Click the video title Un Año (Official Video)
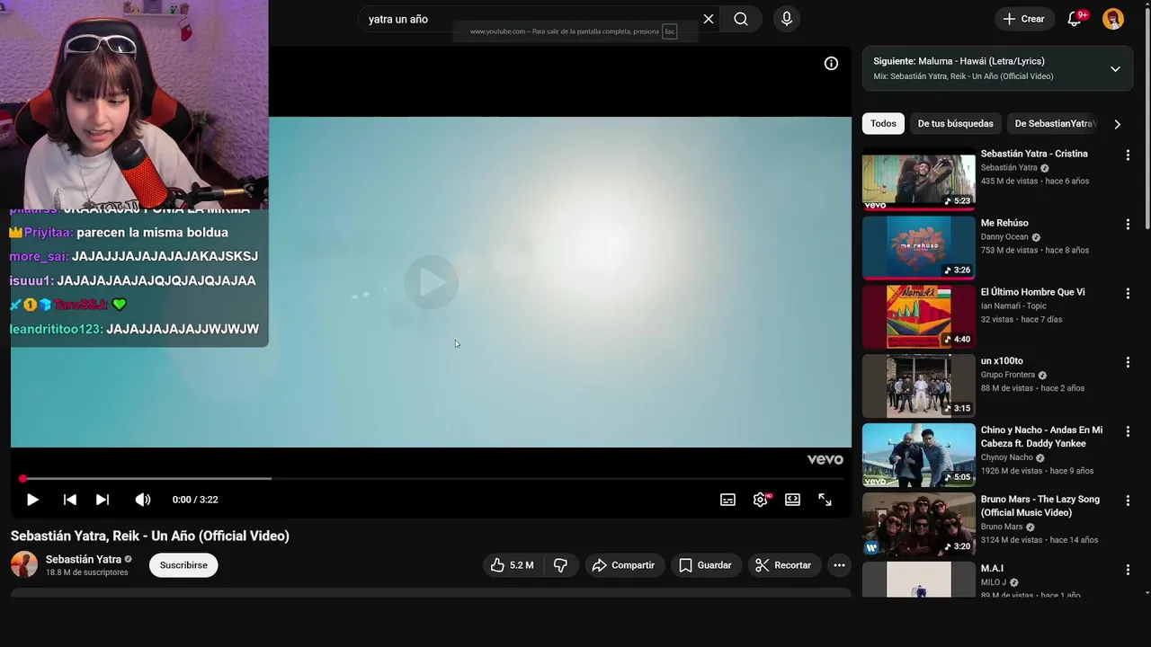Image resolution: width=1151 pixels, height=647 pixels. point(150,536)
